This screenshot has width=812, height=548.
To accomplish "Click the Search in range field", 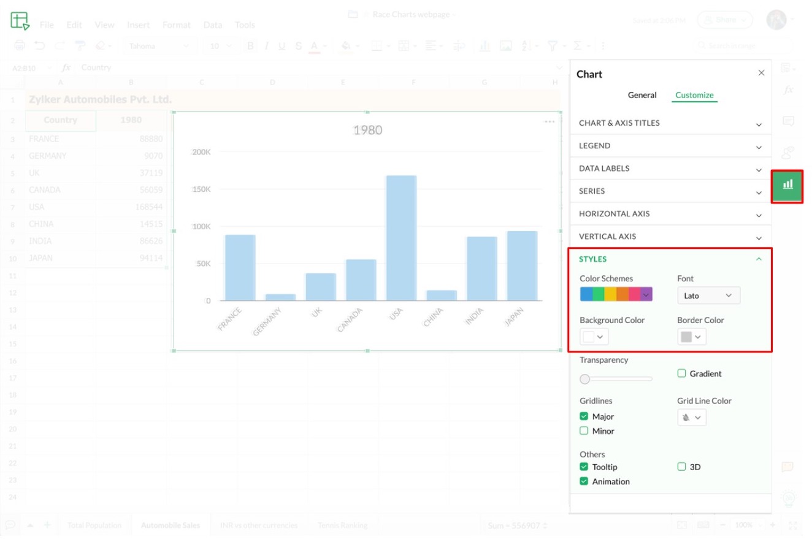I will coord(742,46).
